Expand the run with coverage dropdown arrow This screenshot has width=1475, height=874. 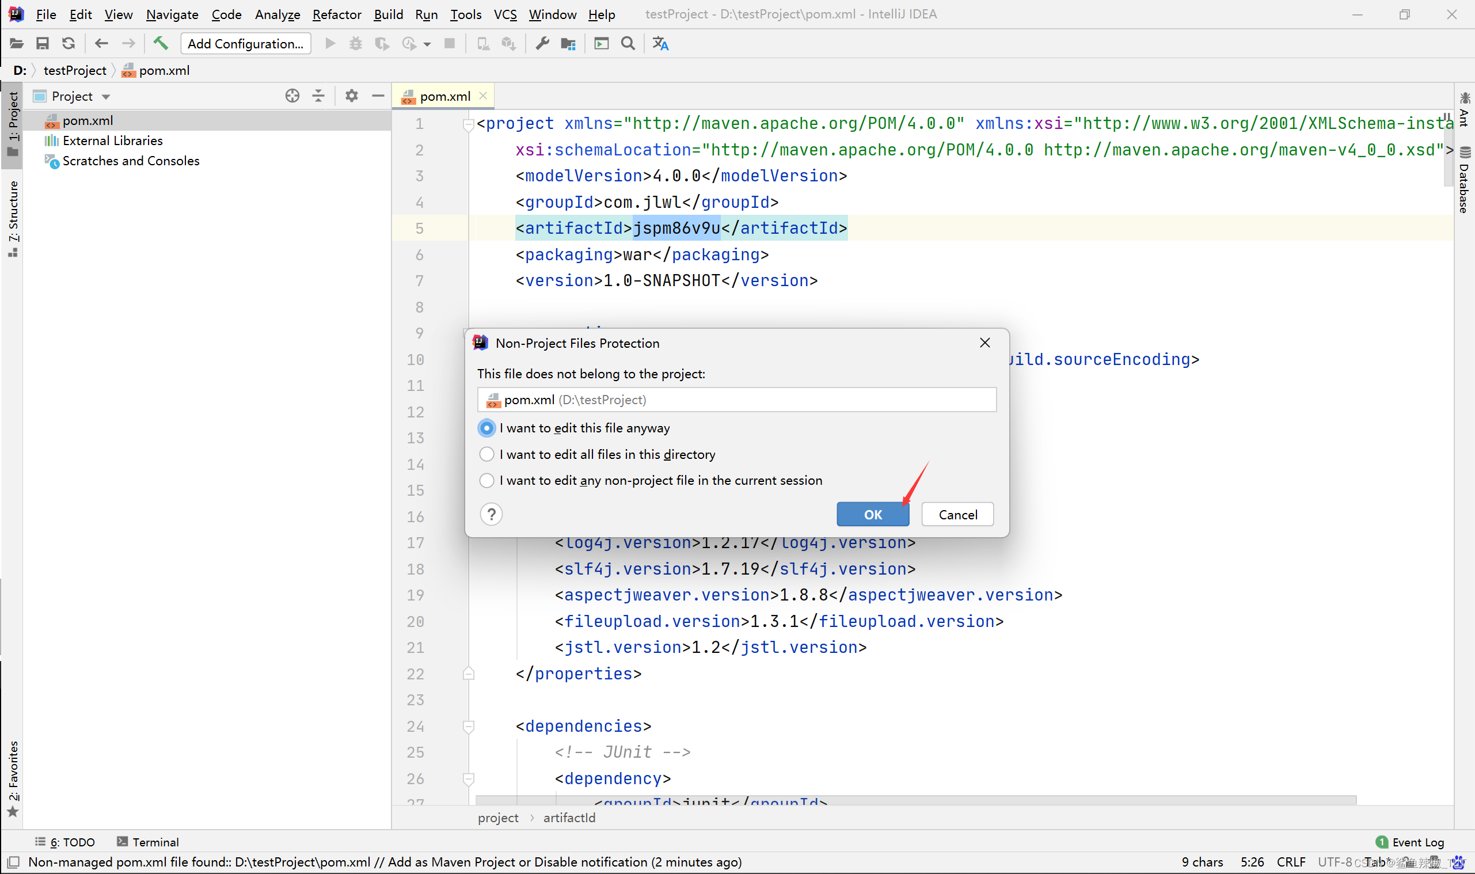tap(428, 44)
